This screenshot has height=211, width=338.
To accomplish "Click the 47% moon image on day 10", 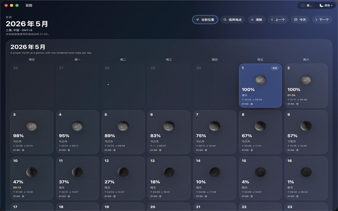I will (x=32, y=172).
